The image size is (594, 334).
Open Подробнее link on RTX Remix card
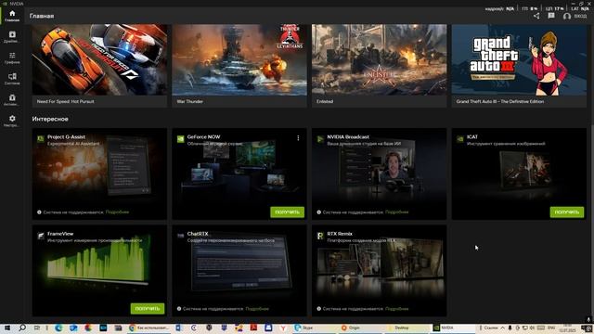[396, 309]
